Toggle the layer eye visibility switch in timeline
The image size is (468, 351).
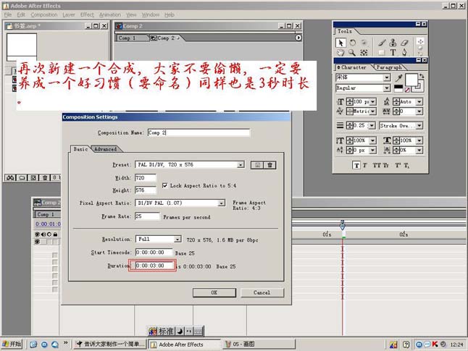(x=37, y=242)
